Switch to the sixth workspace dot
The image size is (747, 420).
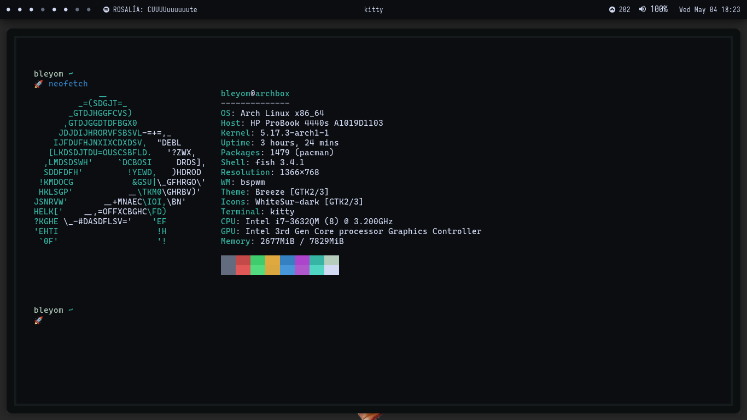coord(66,9)
